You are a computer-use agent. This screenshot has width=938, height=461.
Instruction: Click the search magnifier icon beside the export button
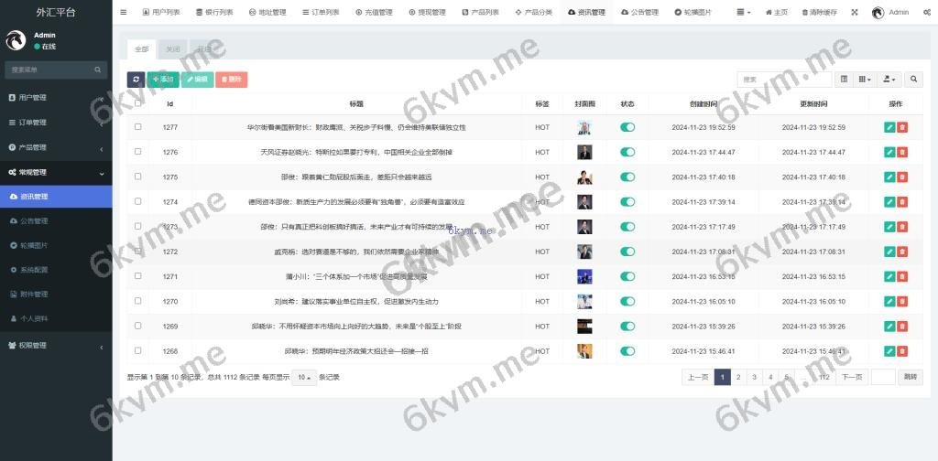913,80
